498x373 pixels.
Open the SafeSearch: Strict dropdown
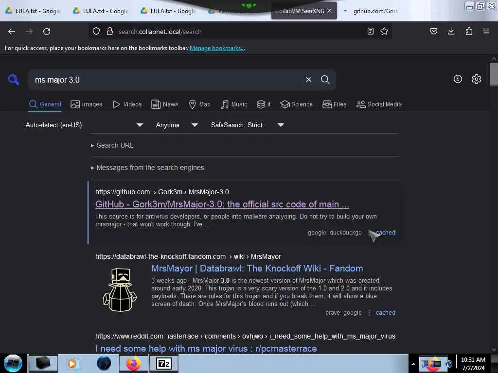[247, 125]
